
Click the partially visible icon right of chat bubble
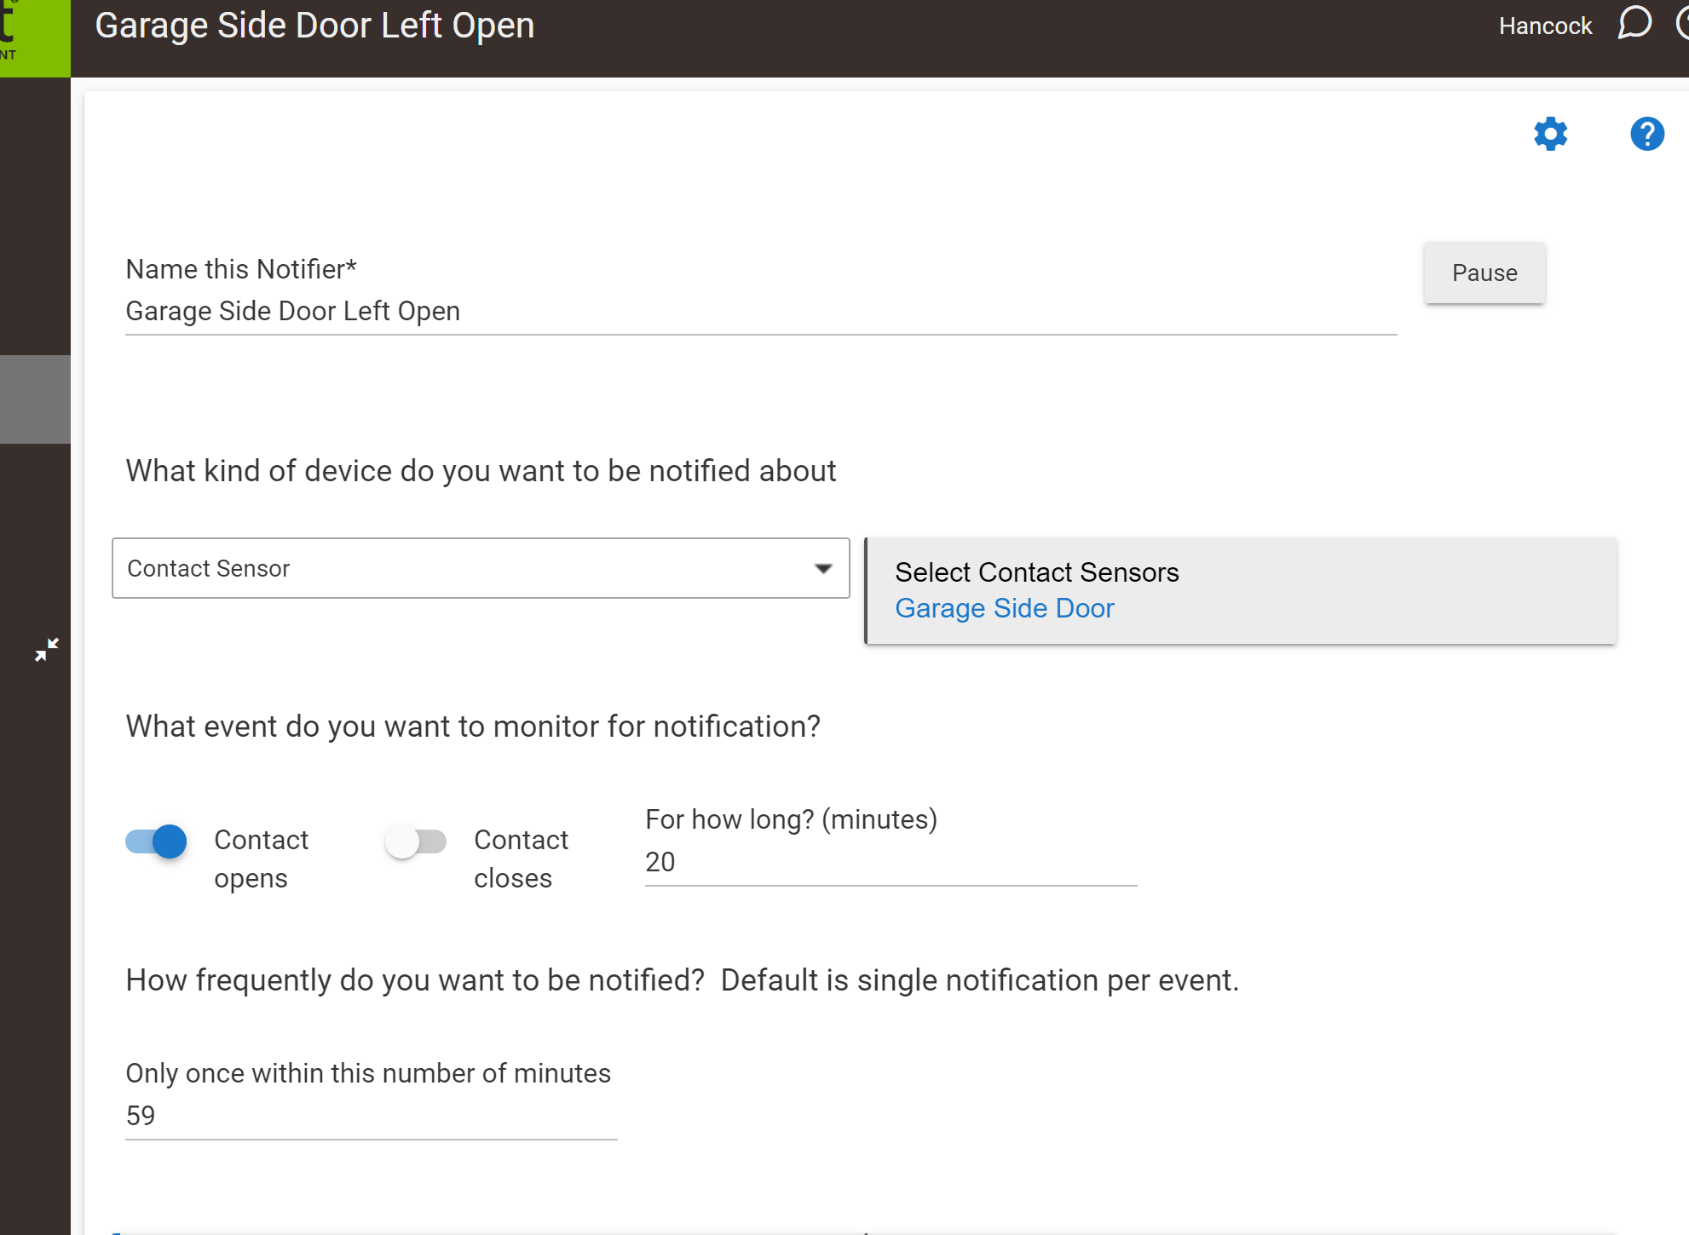click(x=1682, y=24)
